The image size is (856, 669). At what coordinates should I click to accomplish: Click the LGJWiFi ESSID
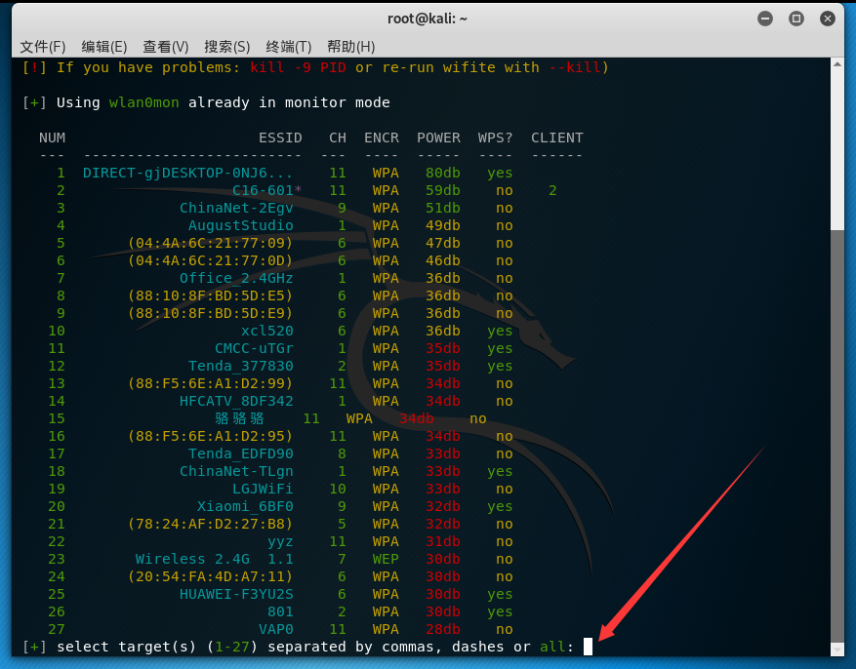(263, 490)
